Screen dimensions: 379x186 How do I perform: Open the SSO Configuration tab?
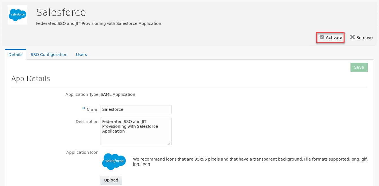click(x=49, y=55)
